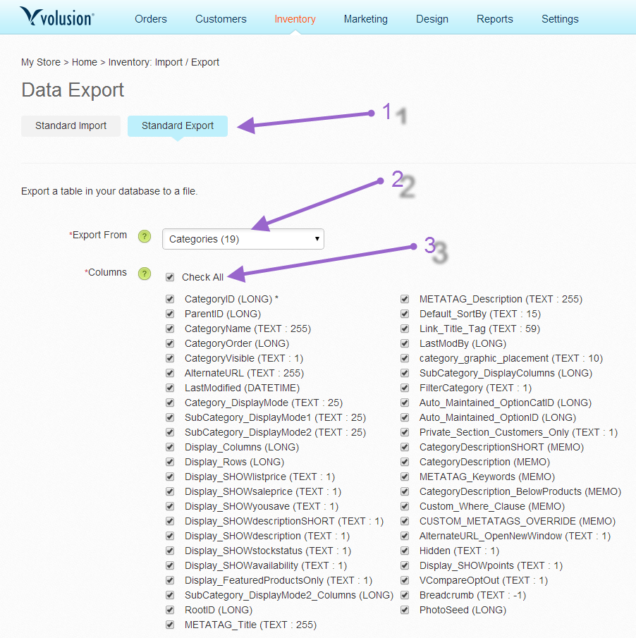The image size is (636, 638).
Task: Uncheck the METATAG_Description column
Action: pos(405,298)
